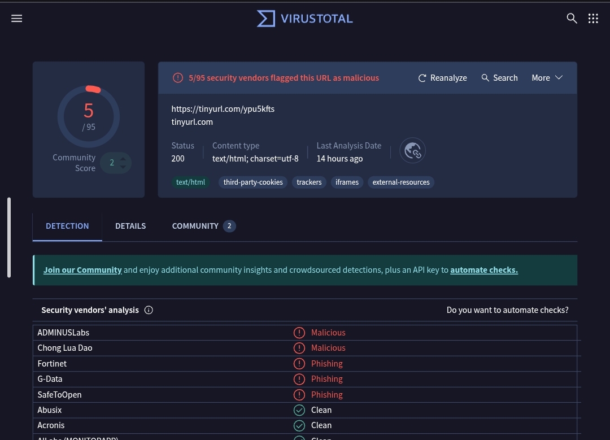Open the More dropdown
This screenshot has width=610, height=440.
point(546,77)
